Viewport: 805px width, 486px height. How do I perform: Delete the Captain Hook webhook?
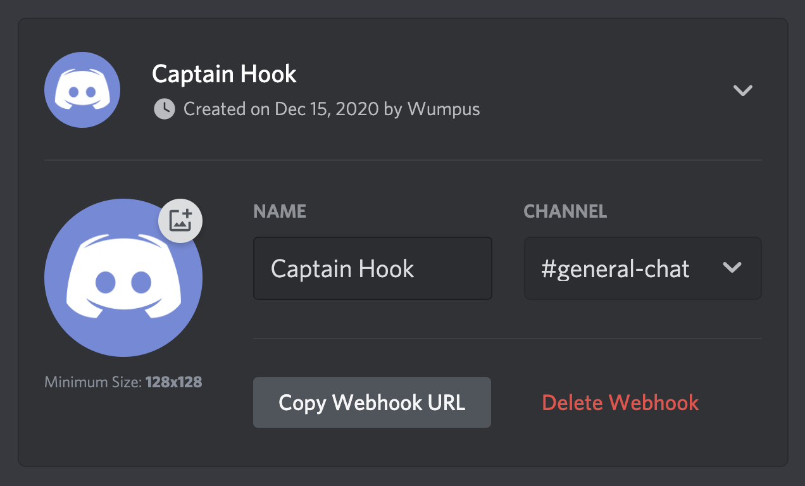coord(620,402)
